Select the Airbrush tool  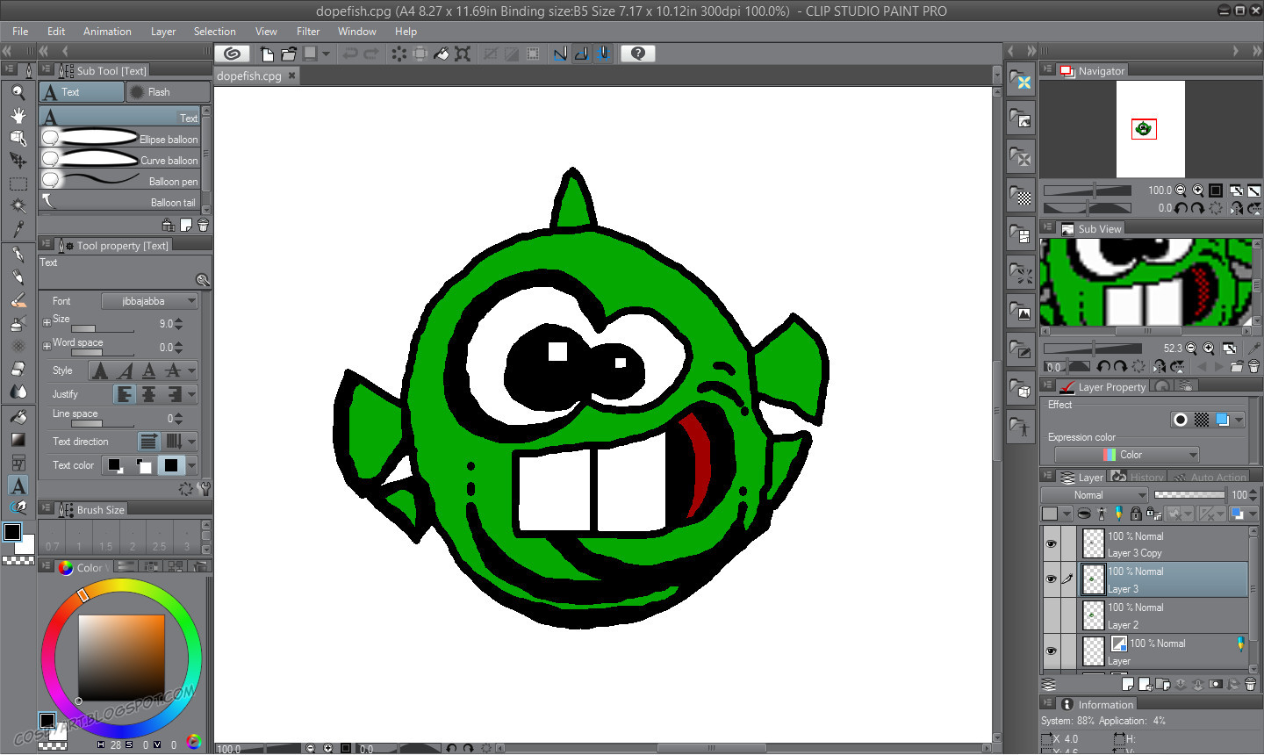pyautogui.click(x=18, y=323)
